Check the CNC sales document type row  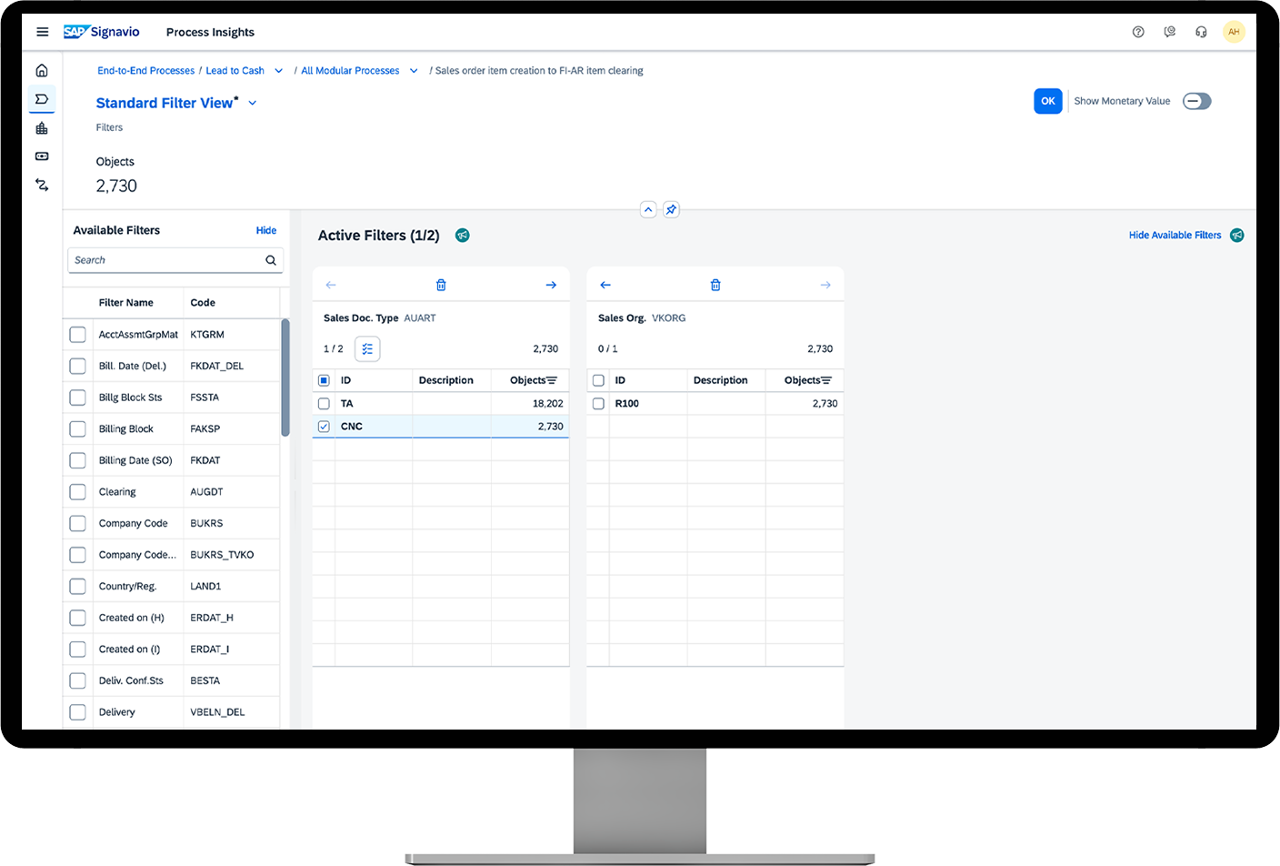tap(324, 426)
